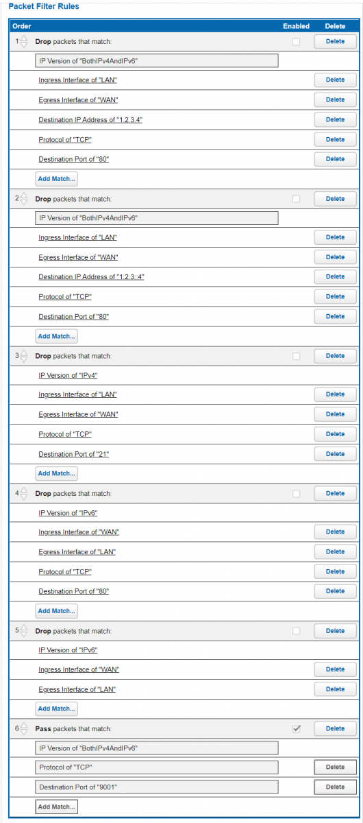
Task: Click Add Match button under rule 1
Action: click(56, 179)
